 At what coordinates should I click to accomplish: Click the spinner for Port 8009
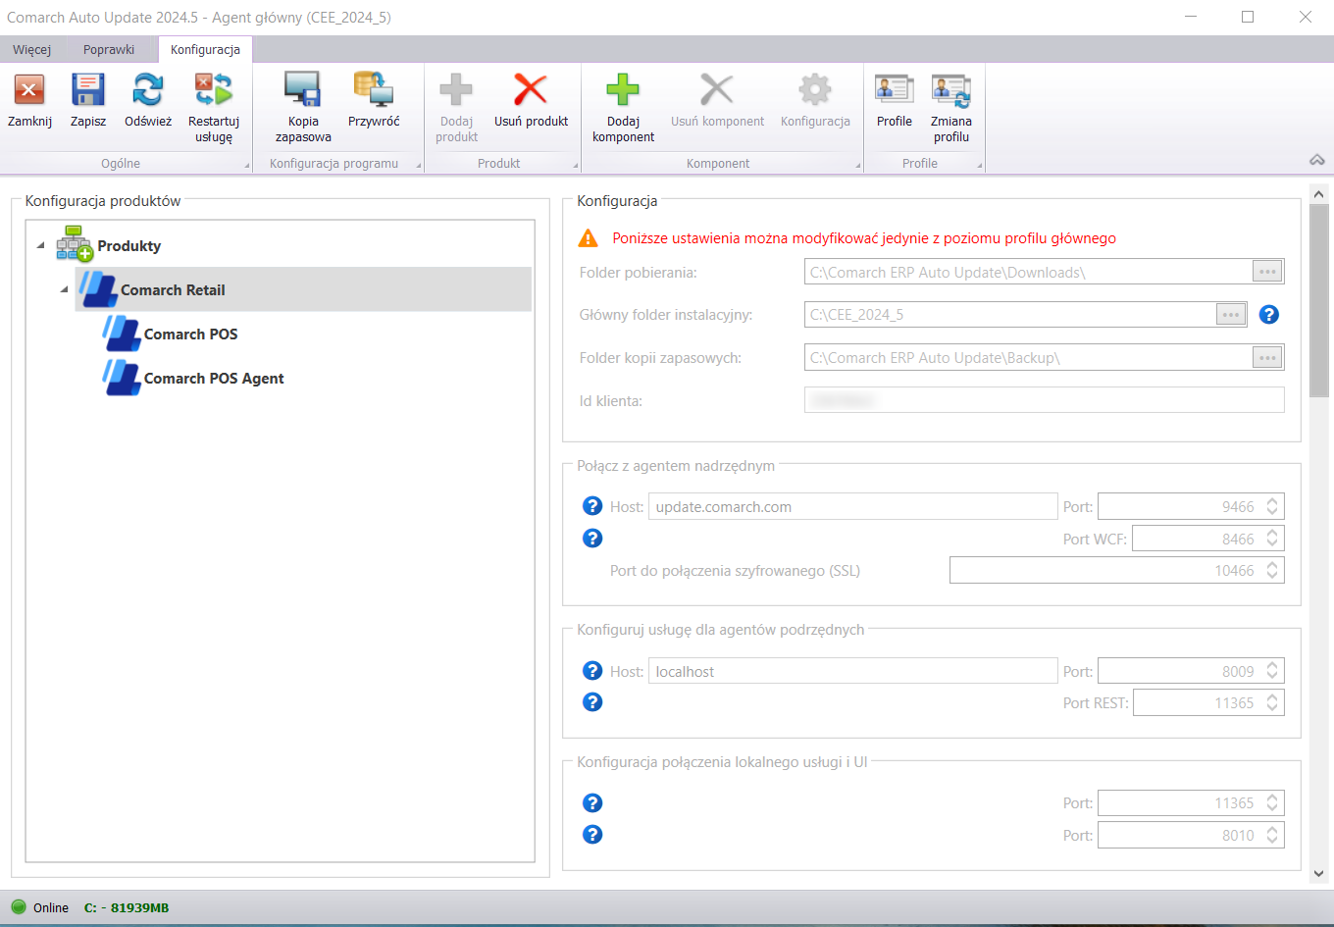click(1272, 671)
